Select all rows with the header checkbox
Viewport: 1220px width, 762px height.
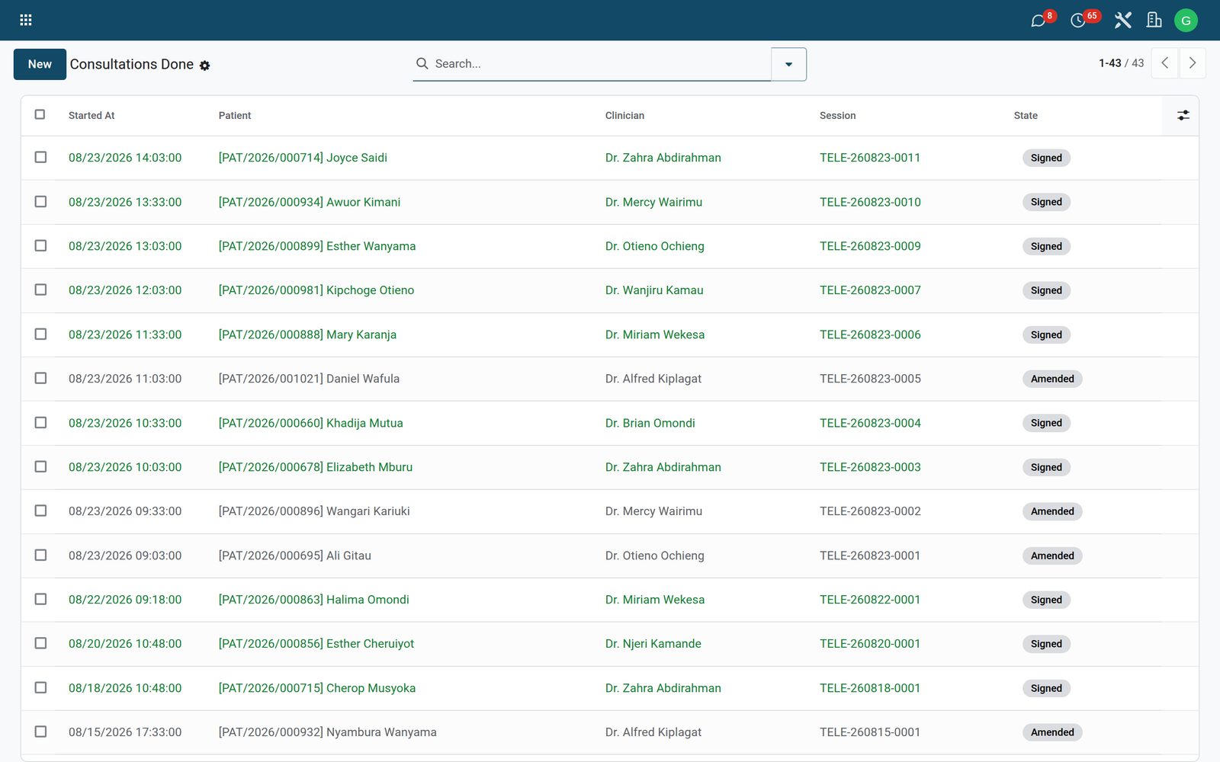(x=40, y=114)
